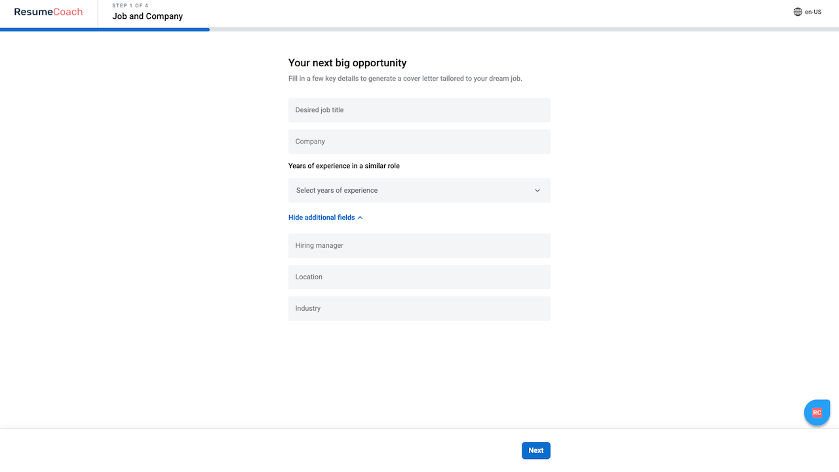Click the cover letter description subtitle
Screen dimensions: 839x472
(x=405, y=79)
